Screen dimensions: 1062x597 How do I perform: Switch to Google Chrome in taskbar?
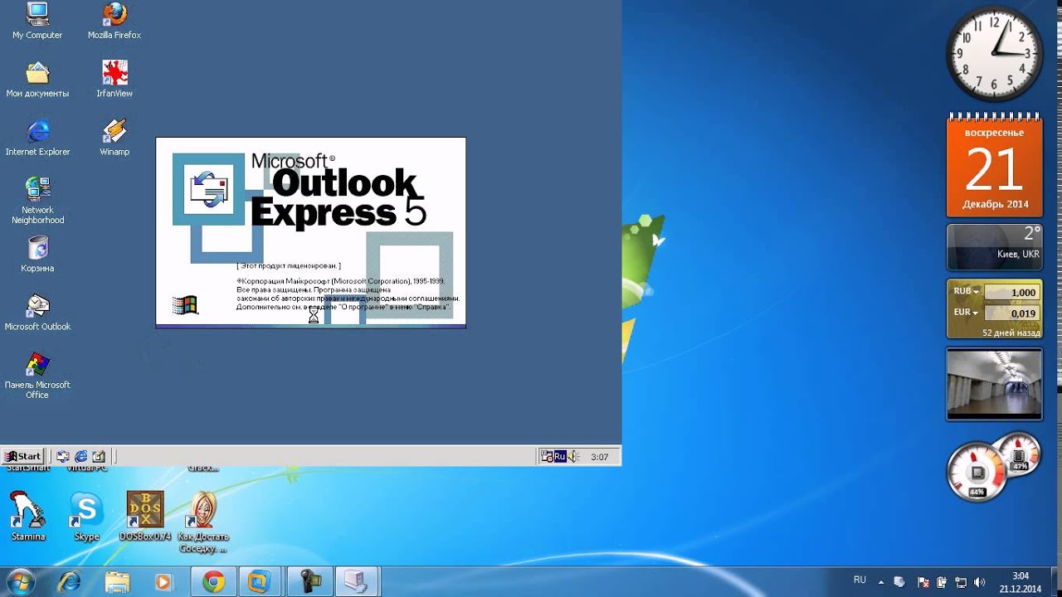click(214, 582)
